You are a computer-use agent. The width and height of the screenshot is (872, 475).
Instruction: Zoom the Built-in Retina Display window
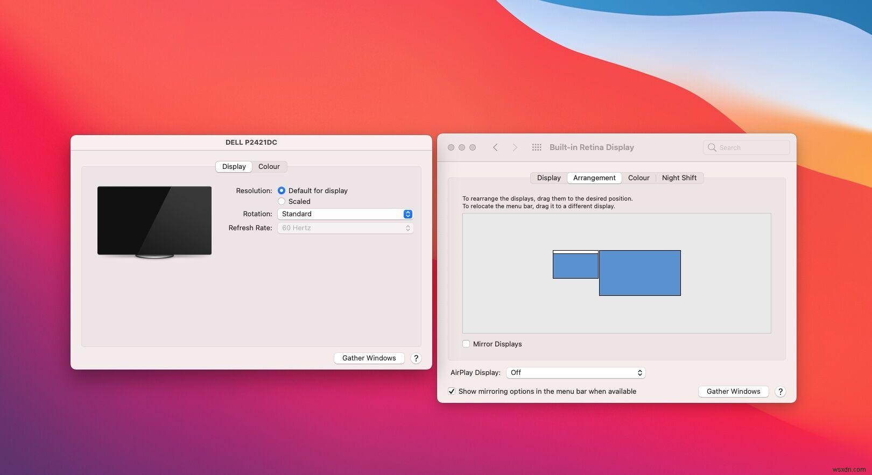point(473,147)
